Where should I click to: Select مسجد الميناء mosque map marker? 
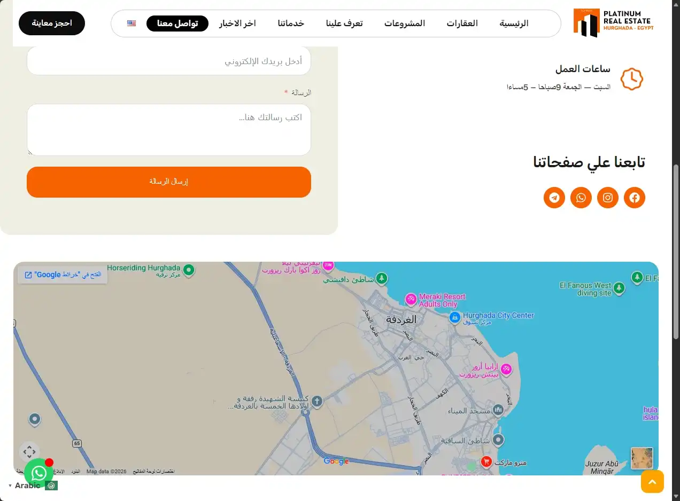[x=498, y=410]
